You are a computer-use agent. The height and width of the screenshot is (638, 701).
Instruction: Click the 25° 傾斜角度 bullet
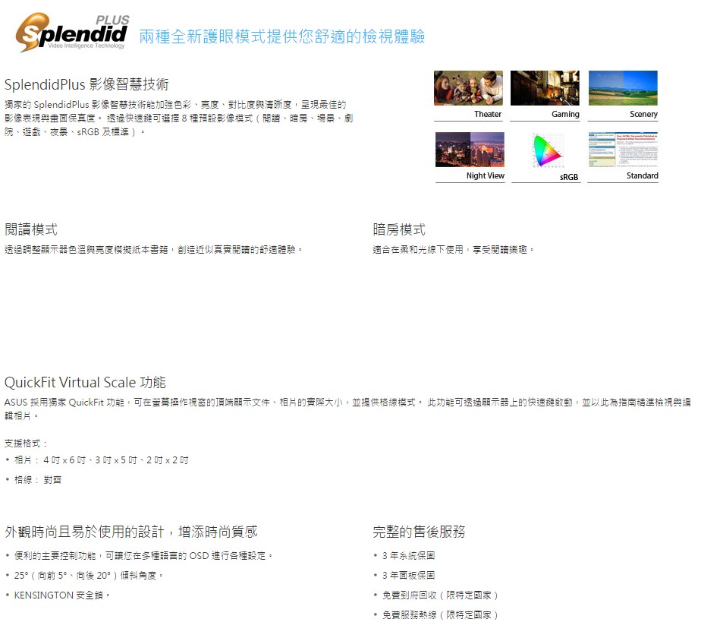tap(88, 575)
